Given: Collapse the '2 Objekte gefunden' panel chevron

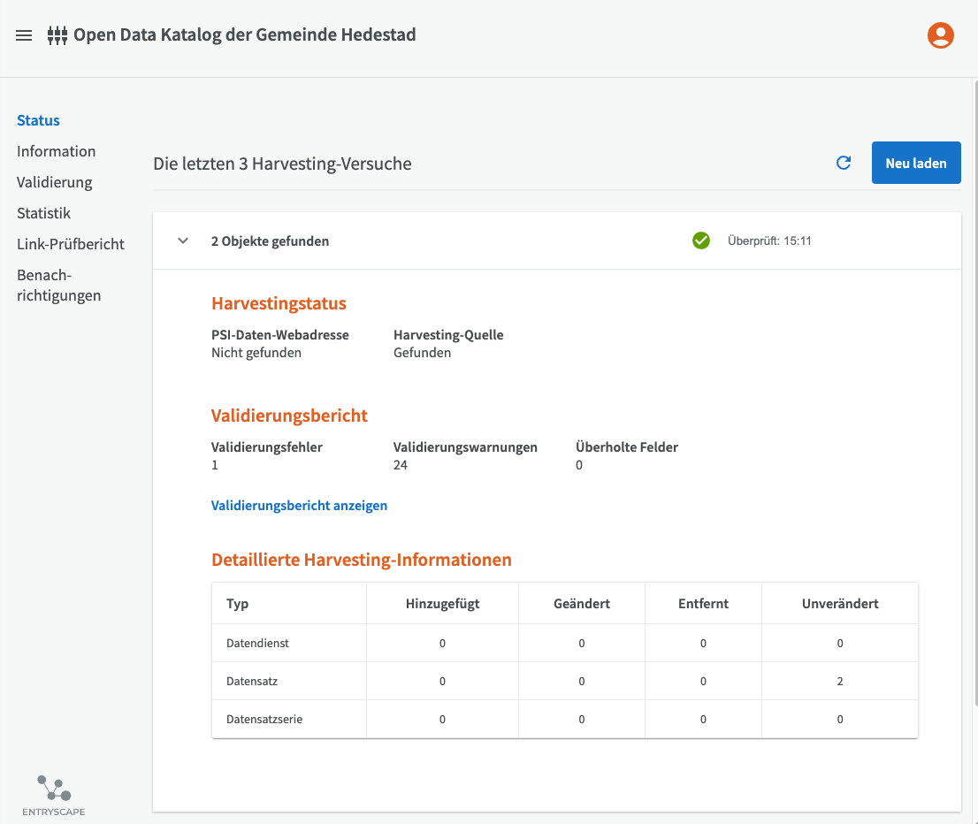Looking at the screenshot, I should (183, 240).
